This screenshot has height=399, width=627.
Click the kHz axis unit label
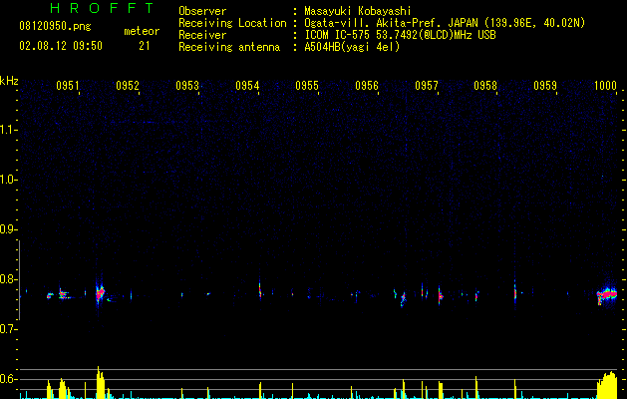coord(9,81)
